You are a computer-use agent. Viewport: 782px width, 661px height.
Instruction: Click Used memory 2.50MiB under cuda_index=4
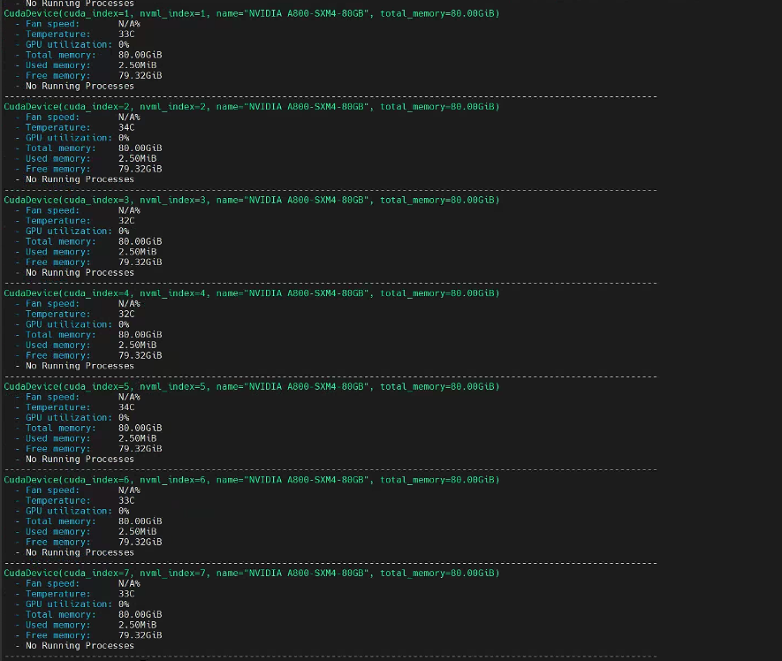pos(91,346)
